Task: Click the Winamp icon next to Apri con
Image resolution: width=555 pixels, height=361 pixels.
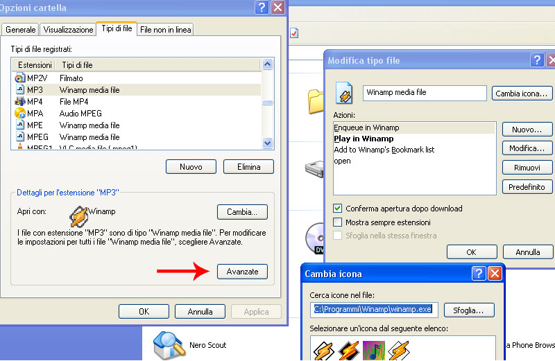Action: tap(78, 216)
